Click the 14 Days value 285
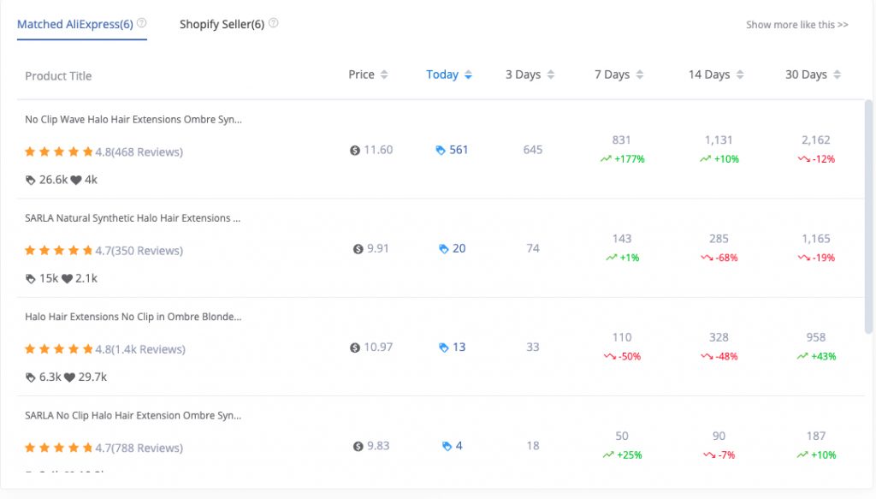Screen dimensions: 876x499 click(x=719, y=239)
